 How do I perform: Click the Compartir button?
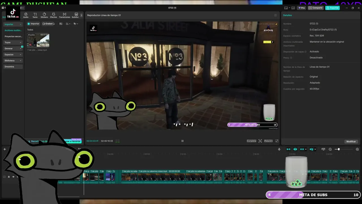click(x=316, y=8)
